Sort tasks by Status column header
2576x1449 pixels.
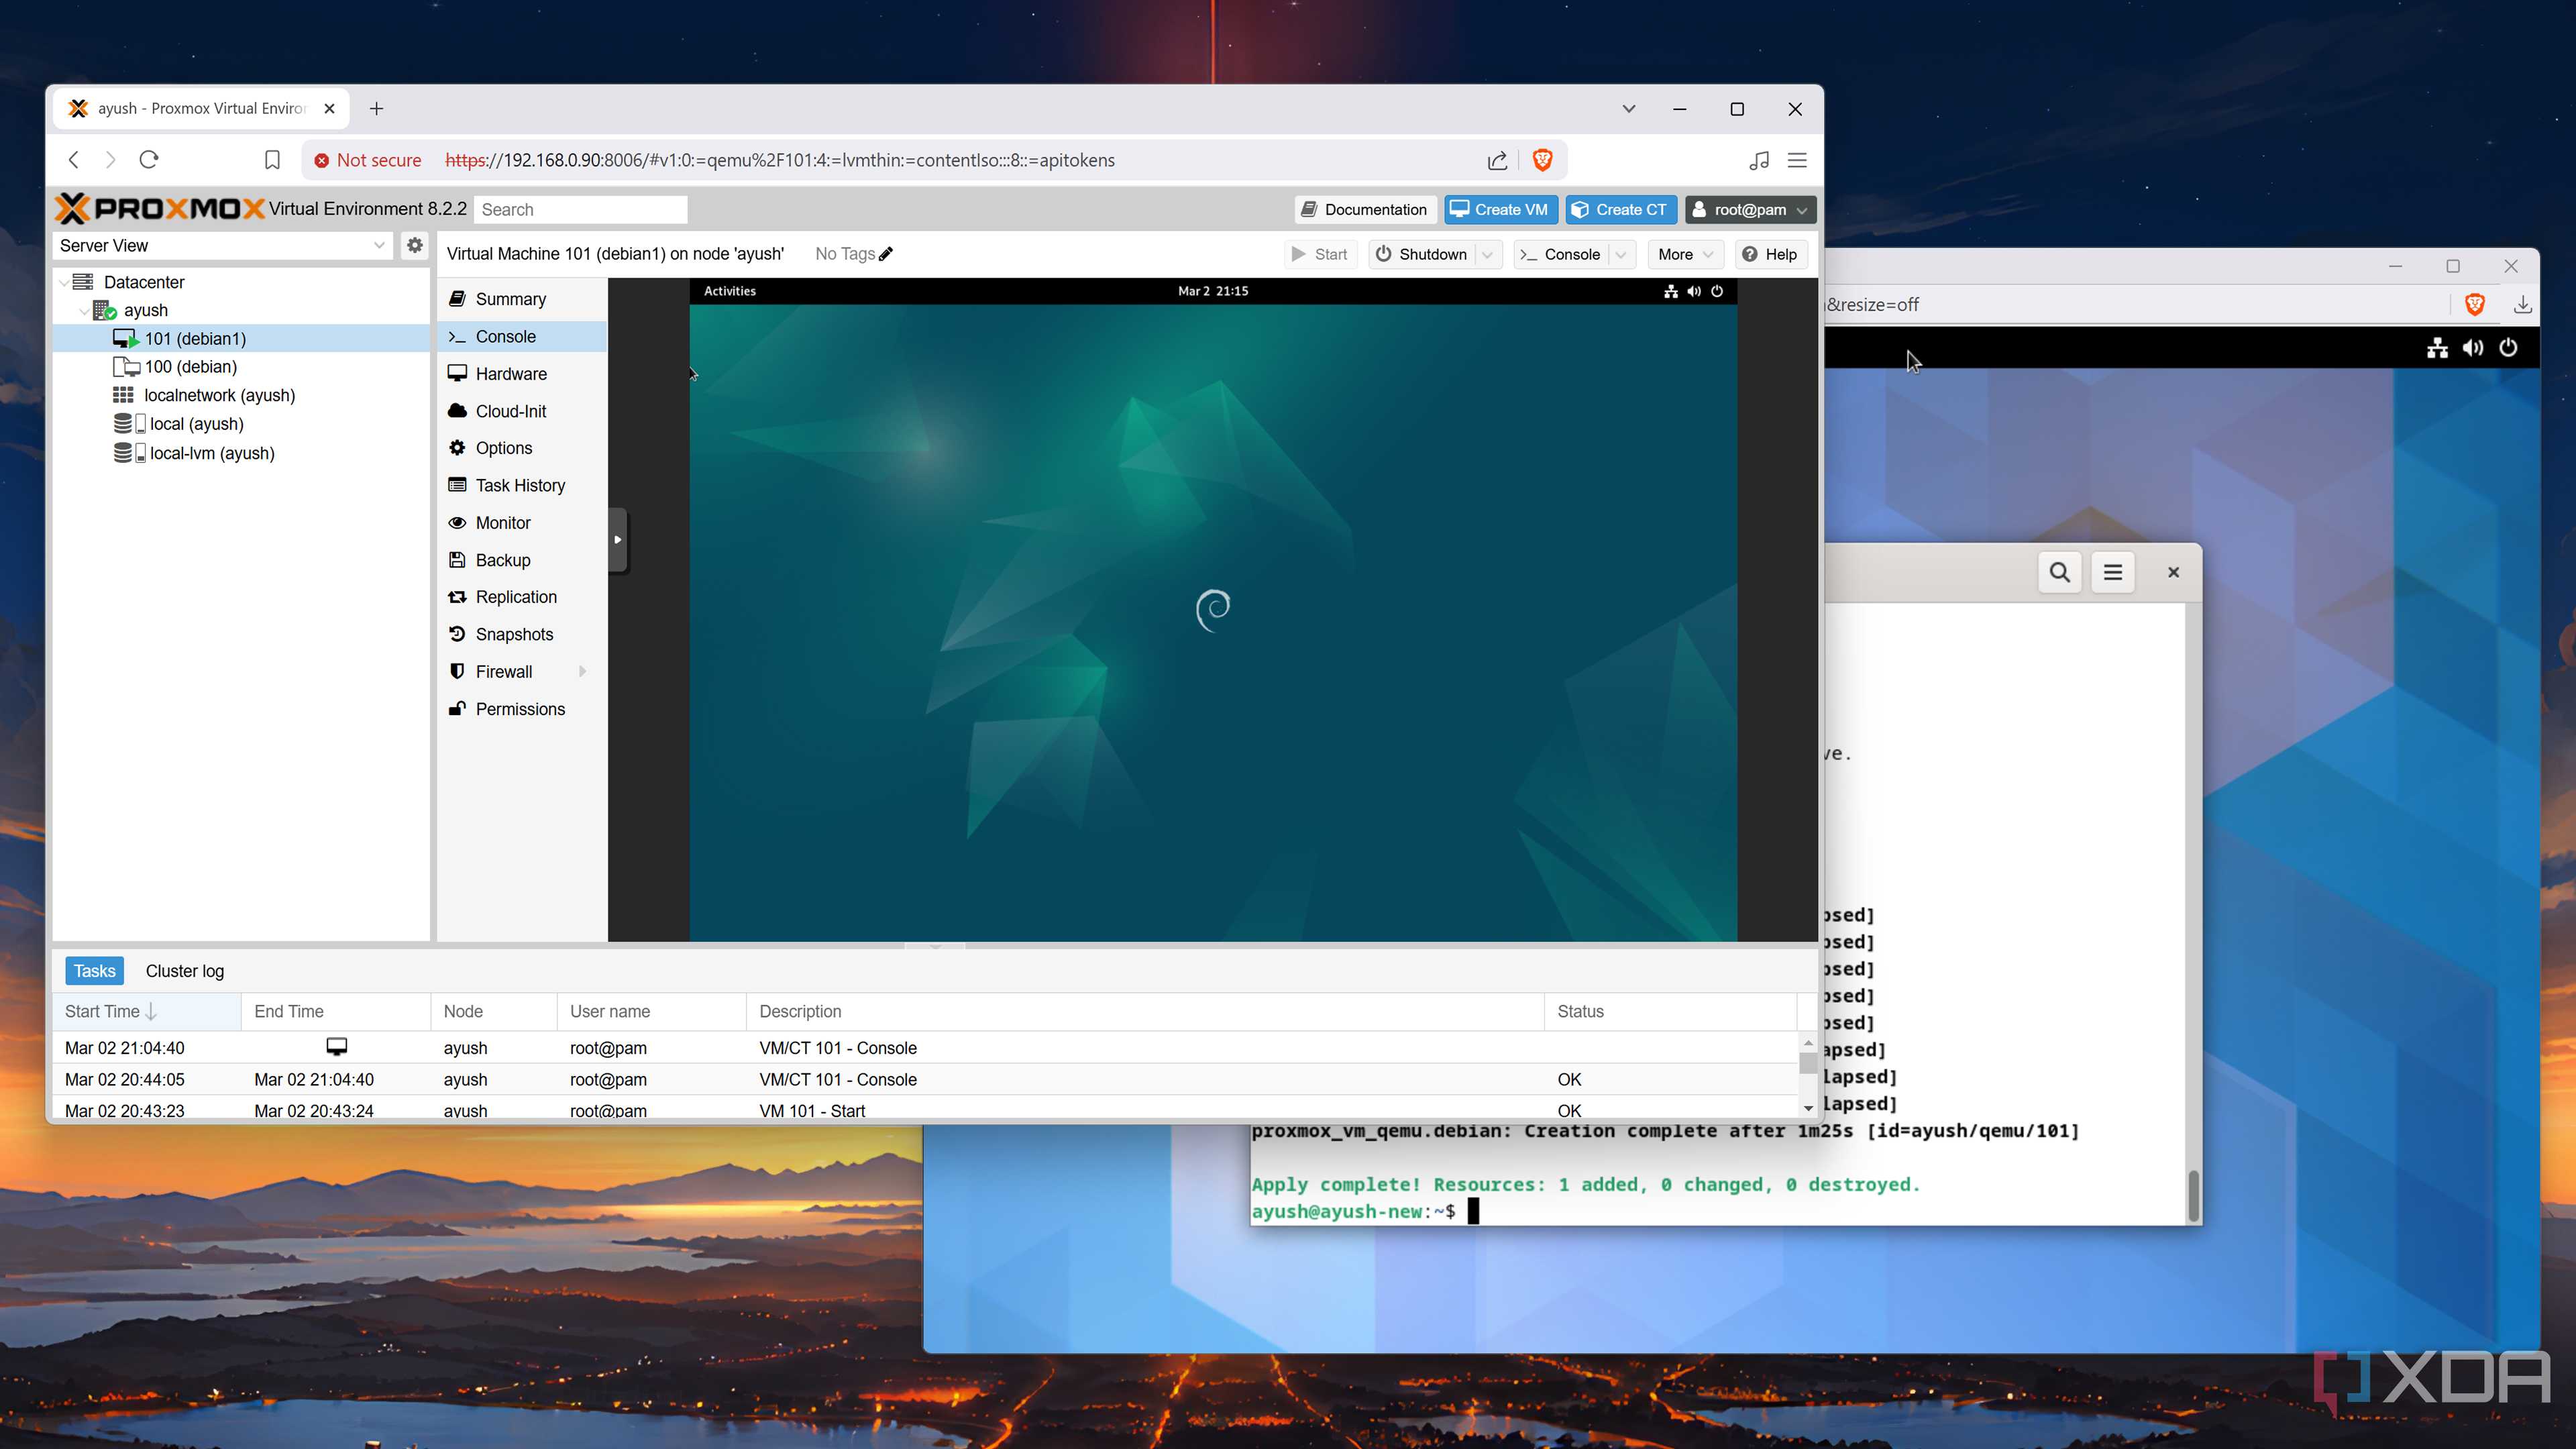[1670, 1011]
